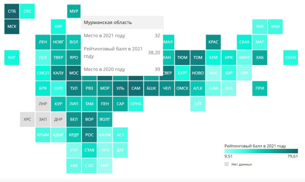Select the КАМ Kamchatka tile
305x182 pixels.
point(275,26)
